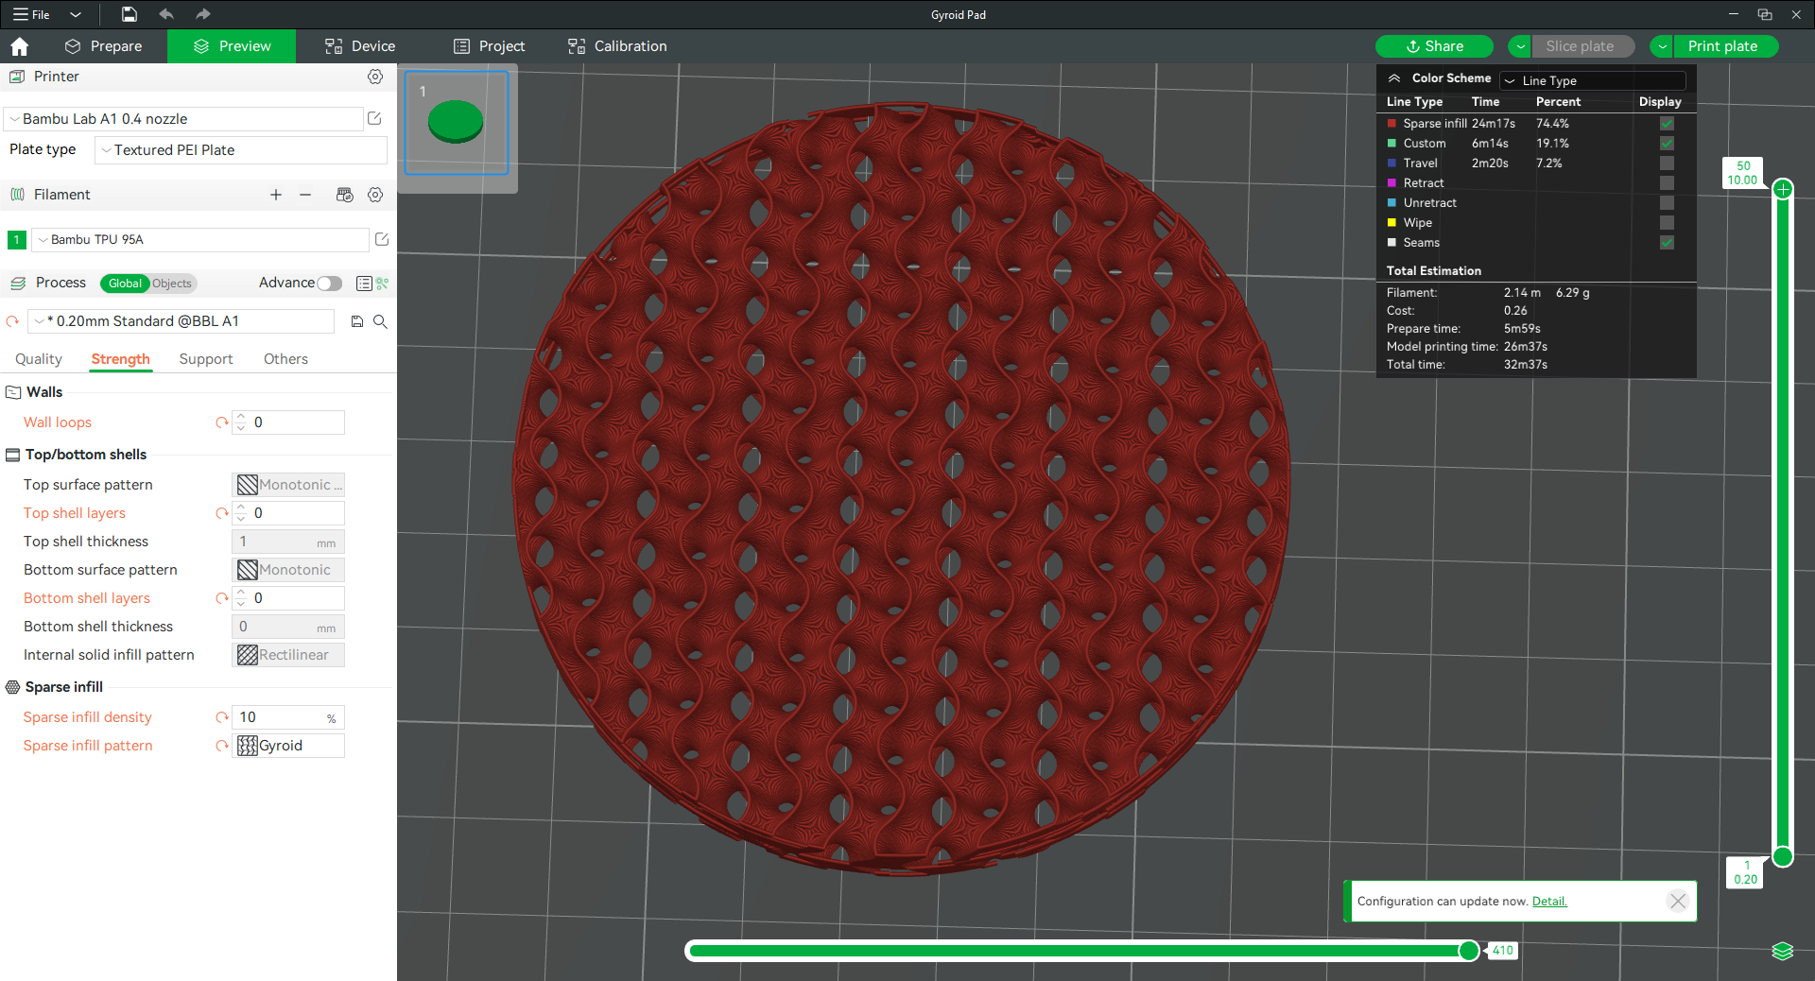The width and height of the screenshot is (1815, 981).
Task: Add a filament with plus icon
Action: [276, 195]
